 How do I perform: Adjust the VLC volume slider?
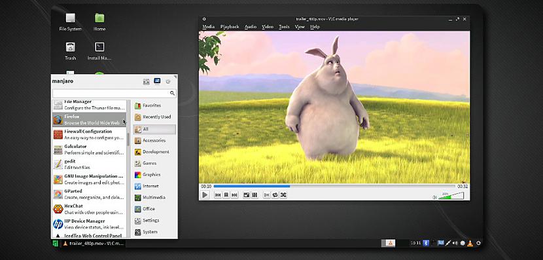click(x=451, y=196)
